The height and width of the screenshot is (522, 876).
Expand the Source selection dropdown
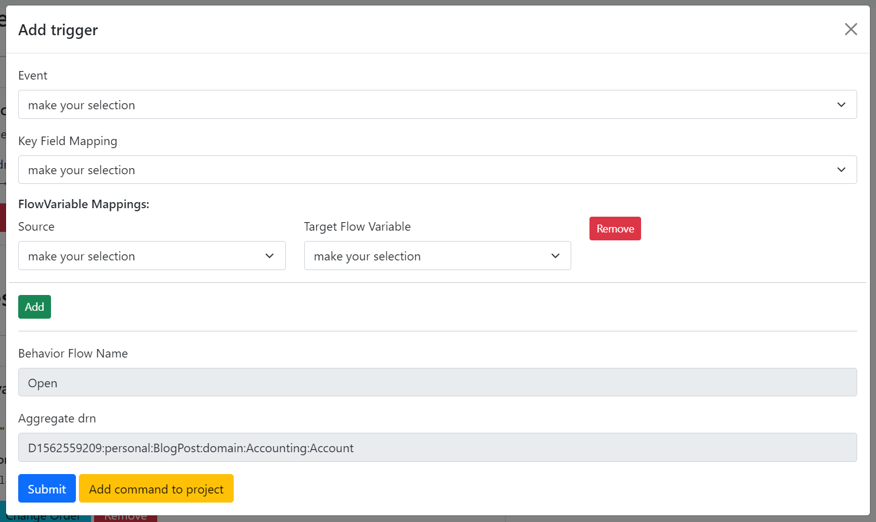pos(152,256)
